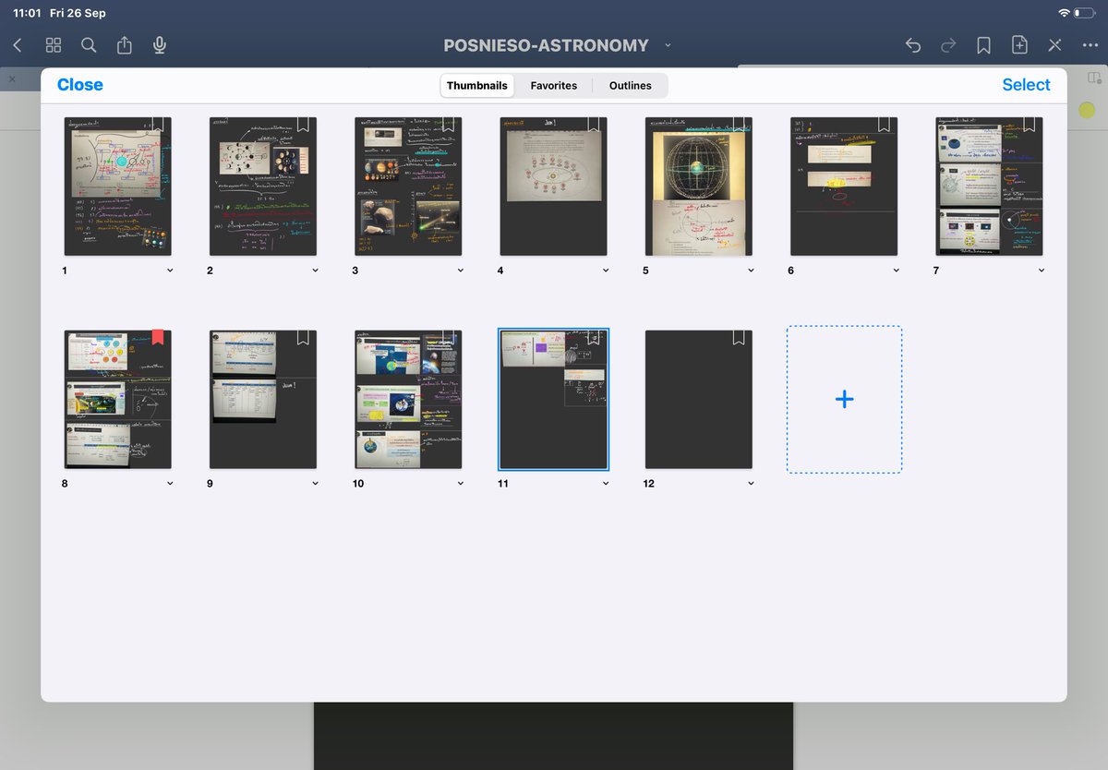Screen dimensions: 1108x770
Task: Toggle the pen-cross editing mode icon
Action: click(1054, 45)
